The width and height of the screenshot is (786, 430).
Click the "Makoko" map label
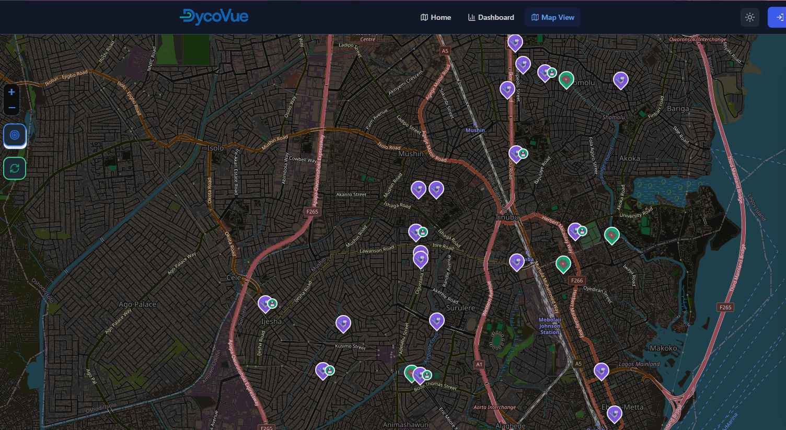(x=663, y=348)
